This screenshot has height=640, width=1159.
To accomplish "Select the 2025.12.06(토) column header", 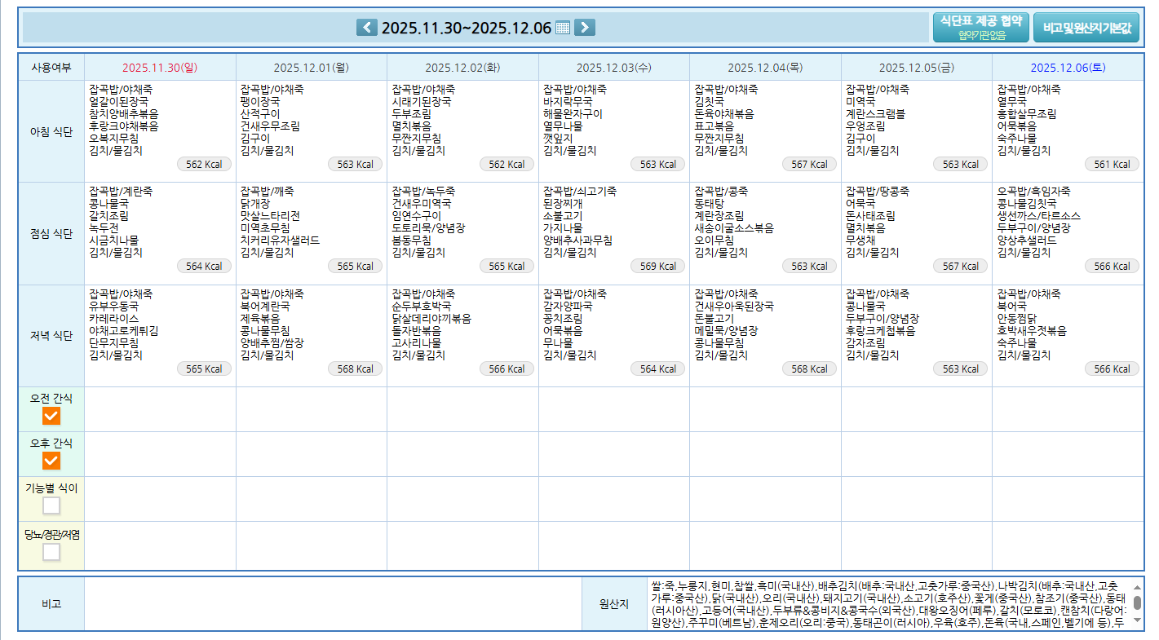I will pos(1068,68).
